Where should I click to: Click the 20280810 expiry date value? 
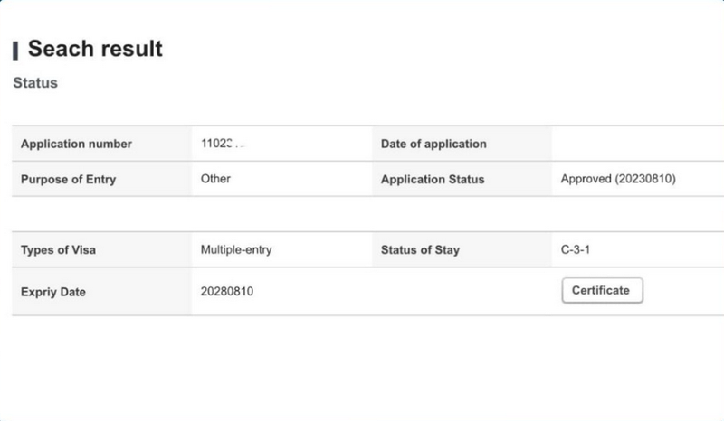227,292
